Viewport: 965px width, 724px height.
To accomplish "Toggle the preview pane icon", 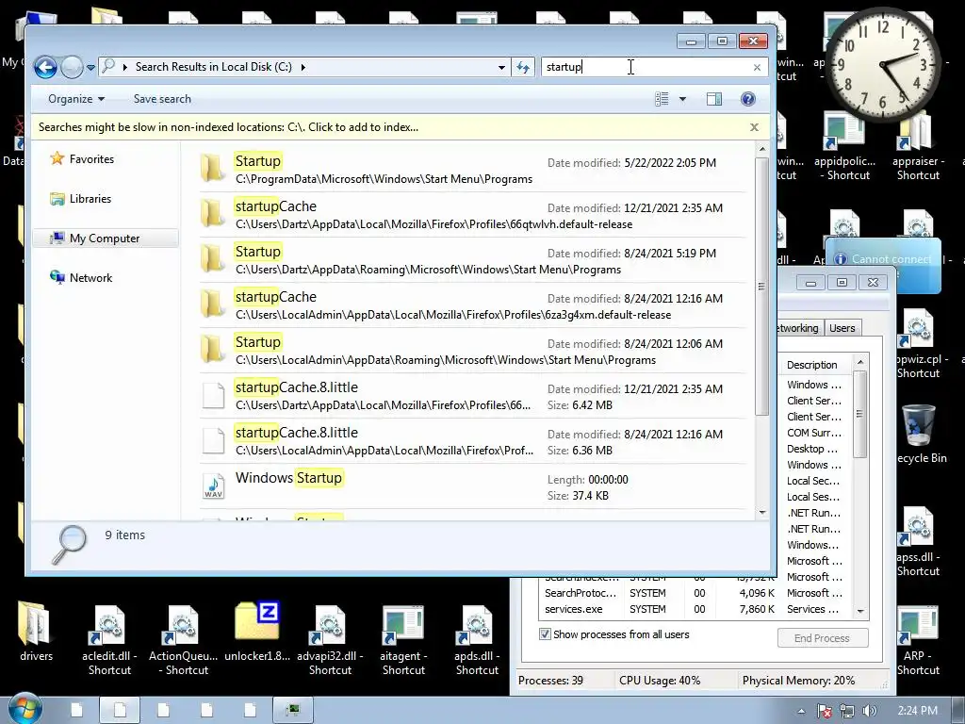I will 714,99.
